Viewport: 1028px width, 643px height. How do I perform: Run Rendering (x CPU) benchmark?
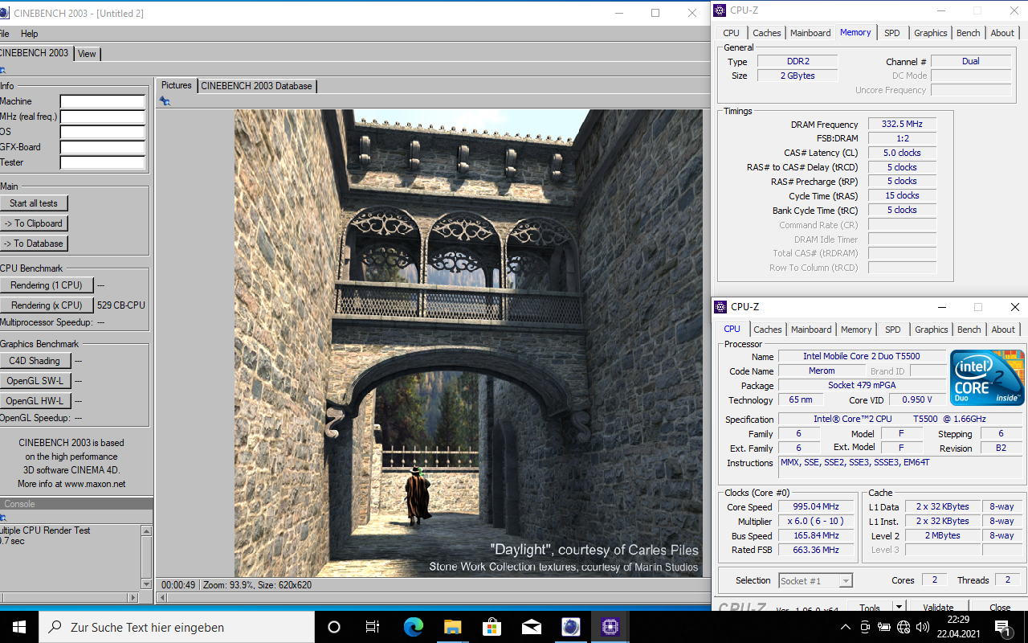(47, 305)
